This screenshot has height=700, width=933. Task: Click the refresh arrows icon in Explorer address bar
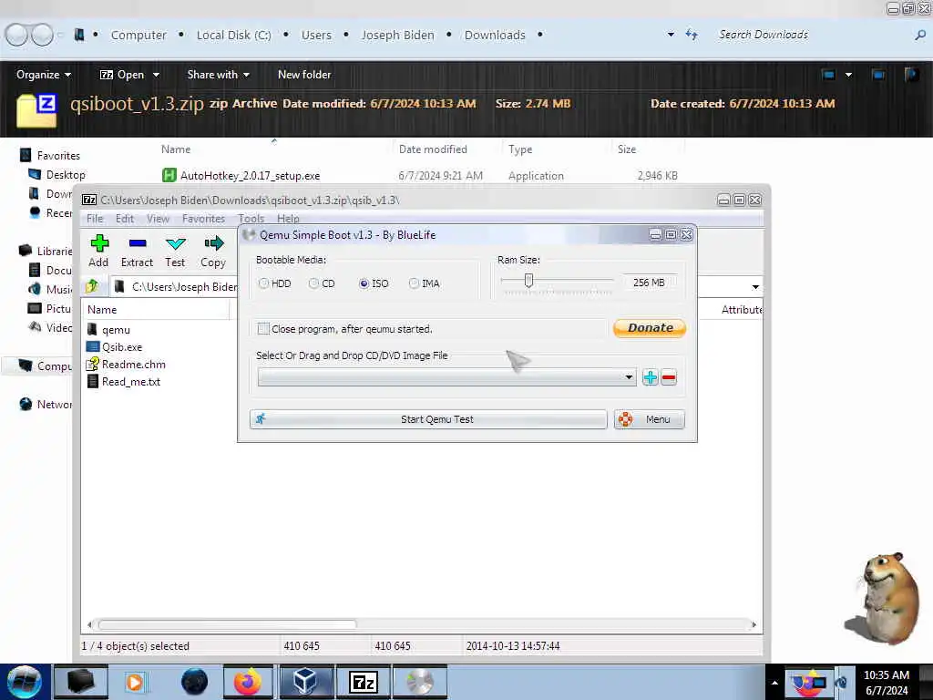coord(692,35)
